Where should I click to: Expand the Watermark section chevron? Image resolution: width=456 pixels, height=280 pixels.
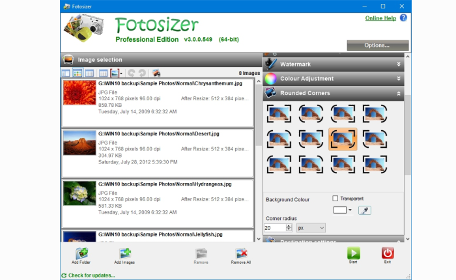(399, 64)
